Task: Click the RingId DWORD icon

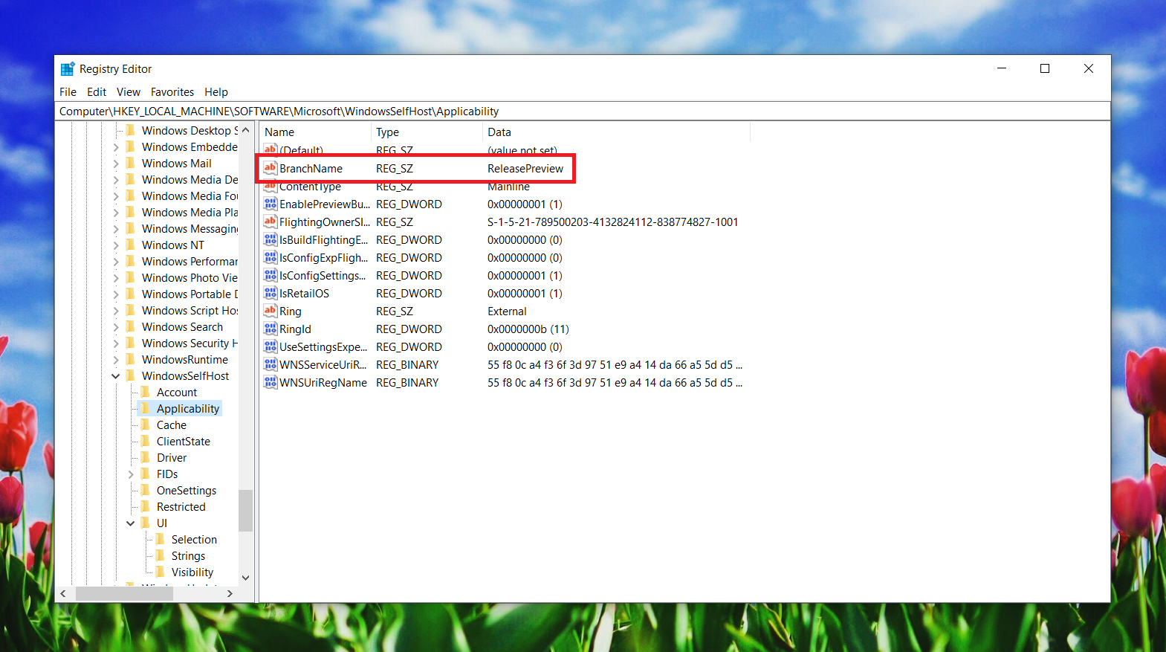Action: (271, 329)
